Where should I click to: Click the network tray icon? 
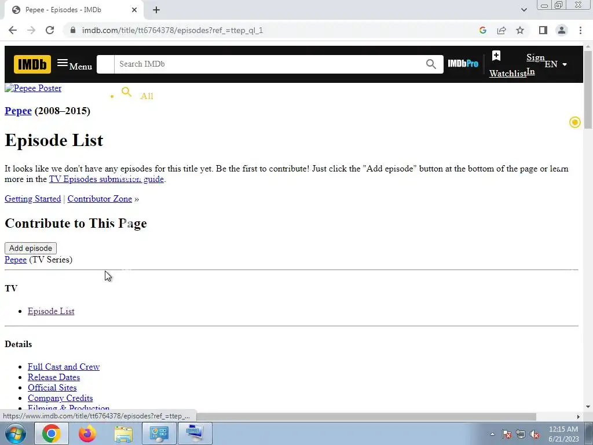[521, 435]
